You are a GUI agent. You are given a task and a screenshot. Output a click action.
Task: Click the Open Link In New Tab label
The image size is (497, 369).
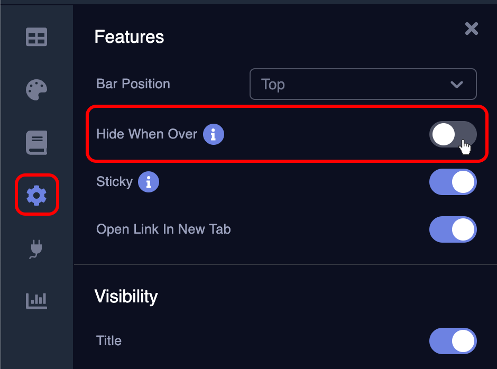[163, 229]
